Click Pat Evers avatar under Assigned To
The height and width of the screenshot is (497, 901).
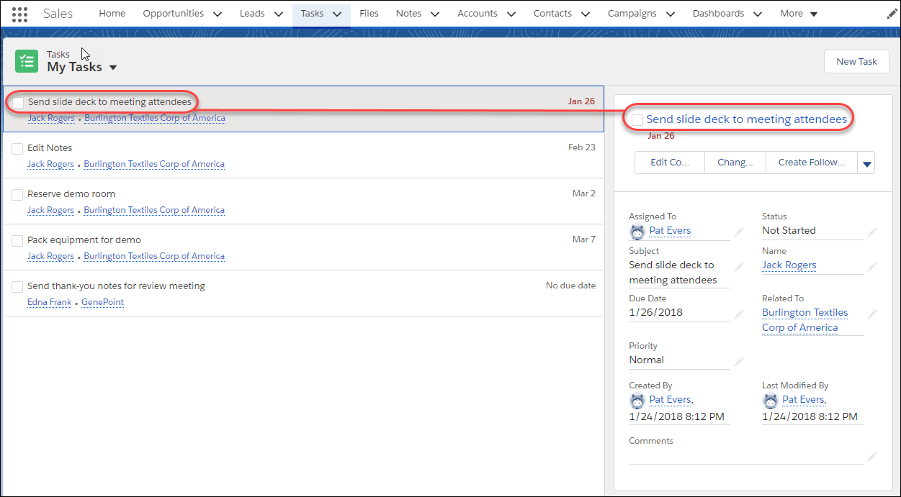pos(637,231)
